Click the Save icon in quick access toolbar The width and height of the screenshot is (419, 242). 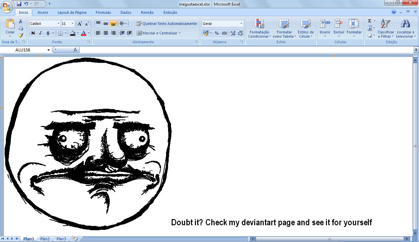(x=19, y=4)
